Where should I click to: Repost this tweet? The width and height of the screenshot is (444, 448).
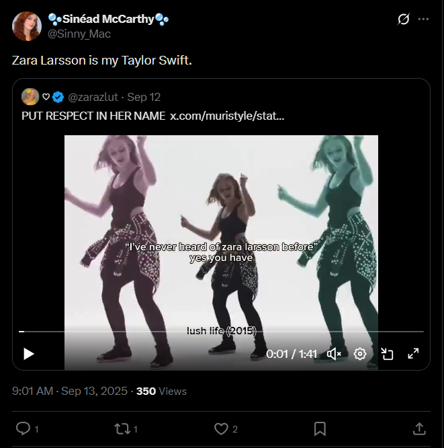(122, 428)
